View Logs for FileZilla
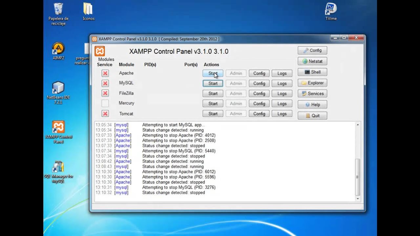The height and width of the screenshot is (236, 420). 282,93
